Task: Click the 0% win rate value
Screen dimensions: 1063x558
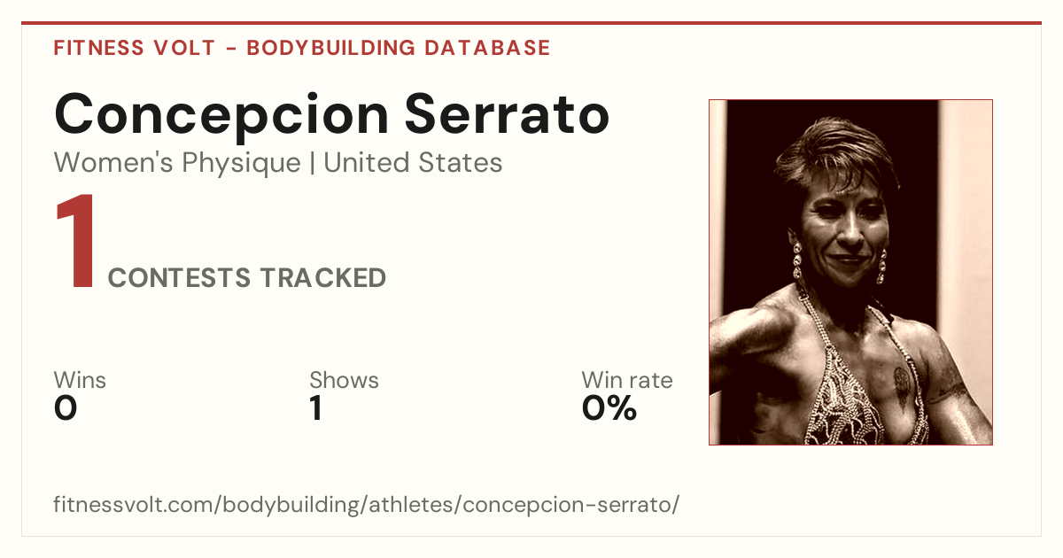Action: coord(609,408)
